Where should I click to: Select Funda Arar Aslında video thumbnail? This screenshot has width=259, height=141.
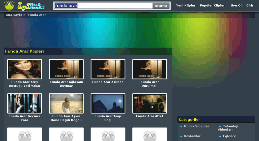coord(108,69)
